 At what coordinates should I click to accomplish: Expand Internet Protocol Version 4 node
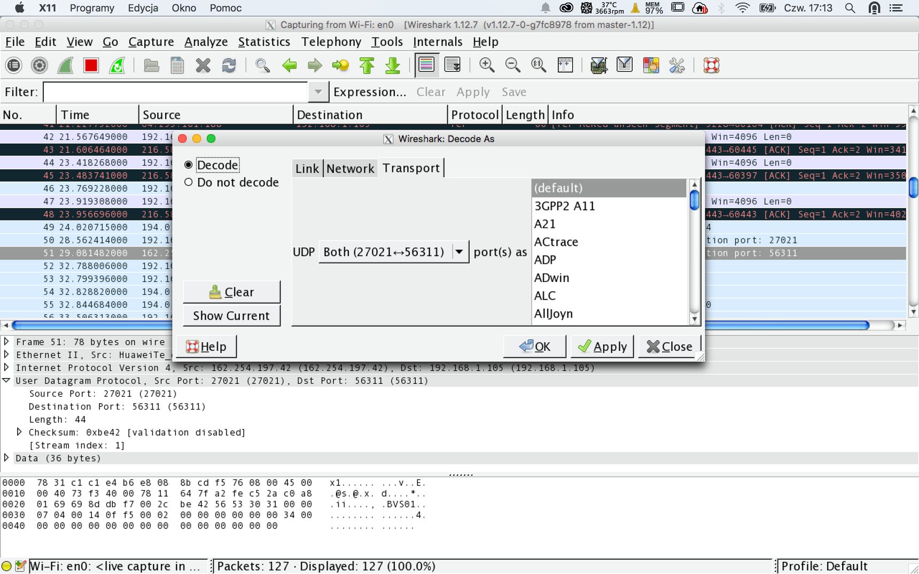click(6, 367)
